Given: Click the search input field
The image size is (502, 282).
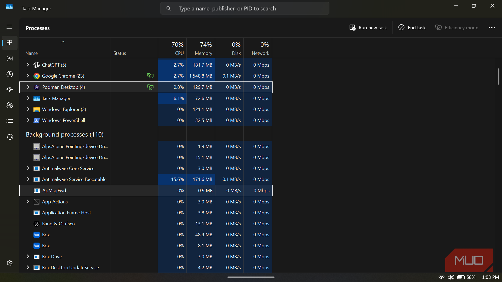Looking at the screenshot, I should (x=245, y=8).
